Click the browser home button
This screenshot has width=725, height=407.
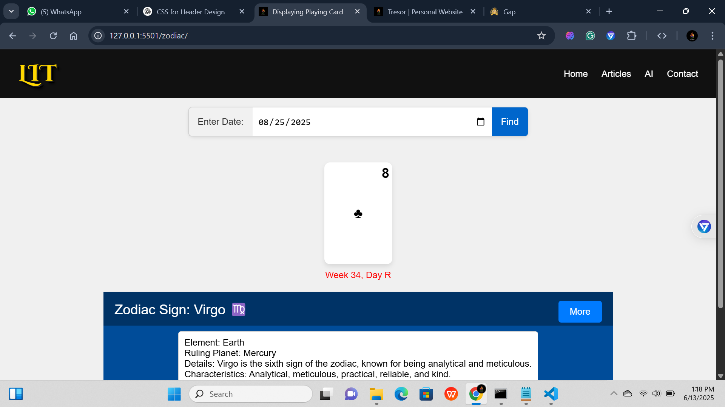click(x=74, y=36)
